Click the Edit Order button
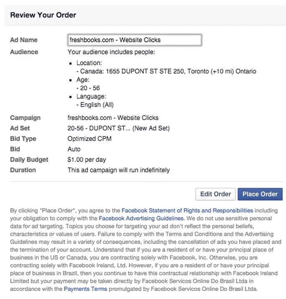Image resolution: width=286 pixels, height=299 pixels. (215, 194)
